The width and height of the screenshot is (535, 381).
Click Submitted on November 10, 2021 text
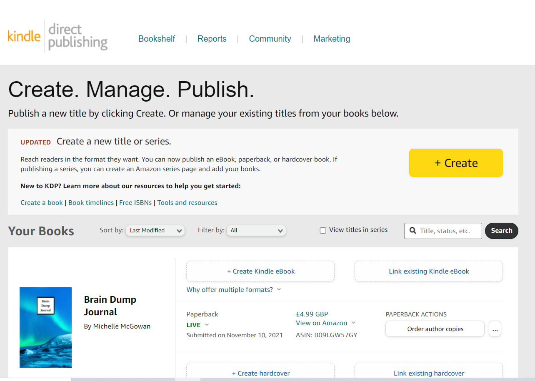point(235,335)
